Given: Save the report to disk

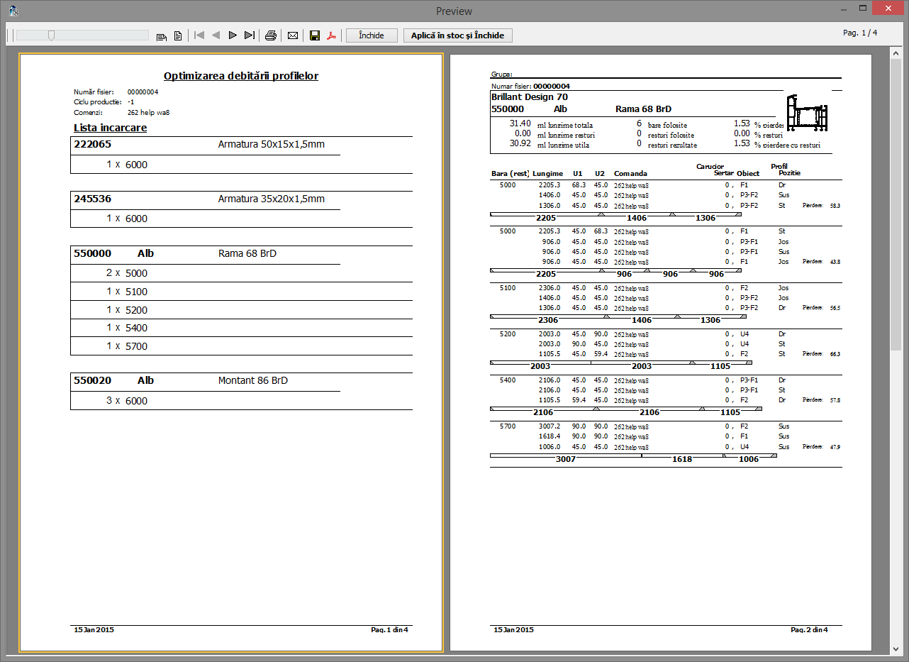Looking at the screenshot, I should (315, 35).
